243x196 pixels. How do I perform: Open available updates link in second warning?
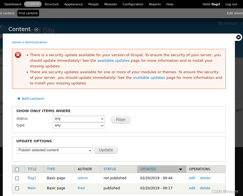[149, 78]
